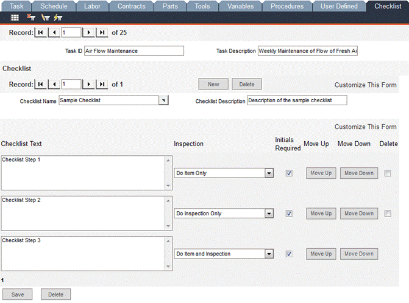409x303 pixels.
Task: Go to next task record
Action: point(89,32)
